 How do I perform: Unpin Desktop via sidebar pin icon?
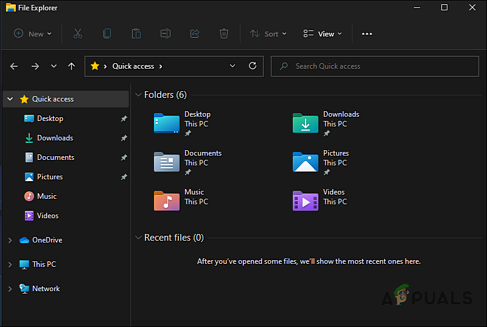[x=124, y=119]
